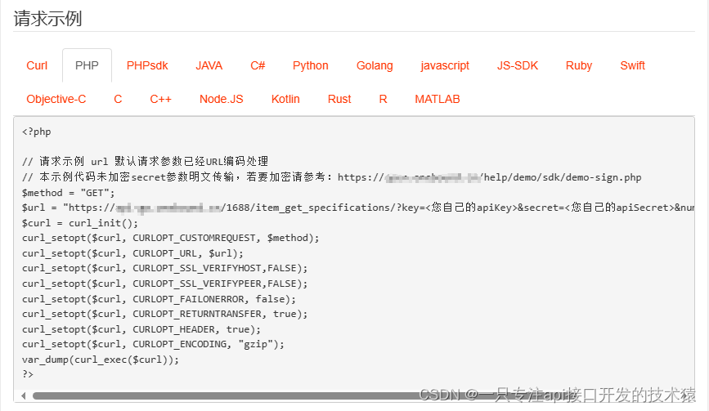The height and width of the screenshot is (411, 709).
Task: Click the '$curl = curl_init();' line
Action: pos(80,223)
